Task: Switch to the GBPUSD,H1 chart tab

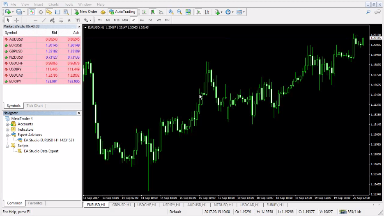Action: pyautogui.click(x=122, y=205)
